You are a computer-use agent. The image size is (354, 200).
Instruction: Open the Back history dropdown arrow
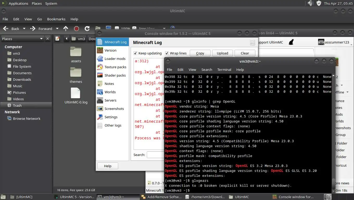tap(24, 29)
